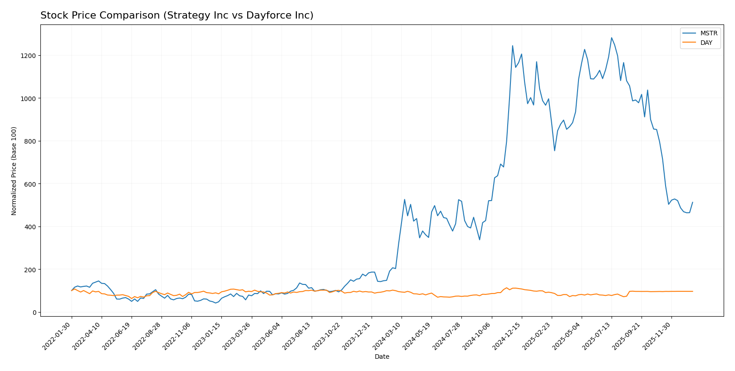735x371 pixels.
Task: Click the highest MSTR peak near July 2025
Action: click(611, 38)
